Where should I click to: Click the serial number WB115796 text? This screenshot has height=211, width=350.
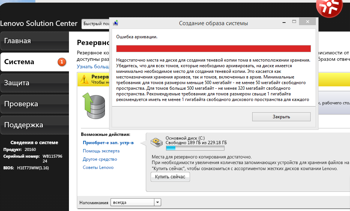[52, 157]
